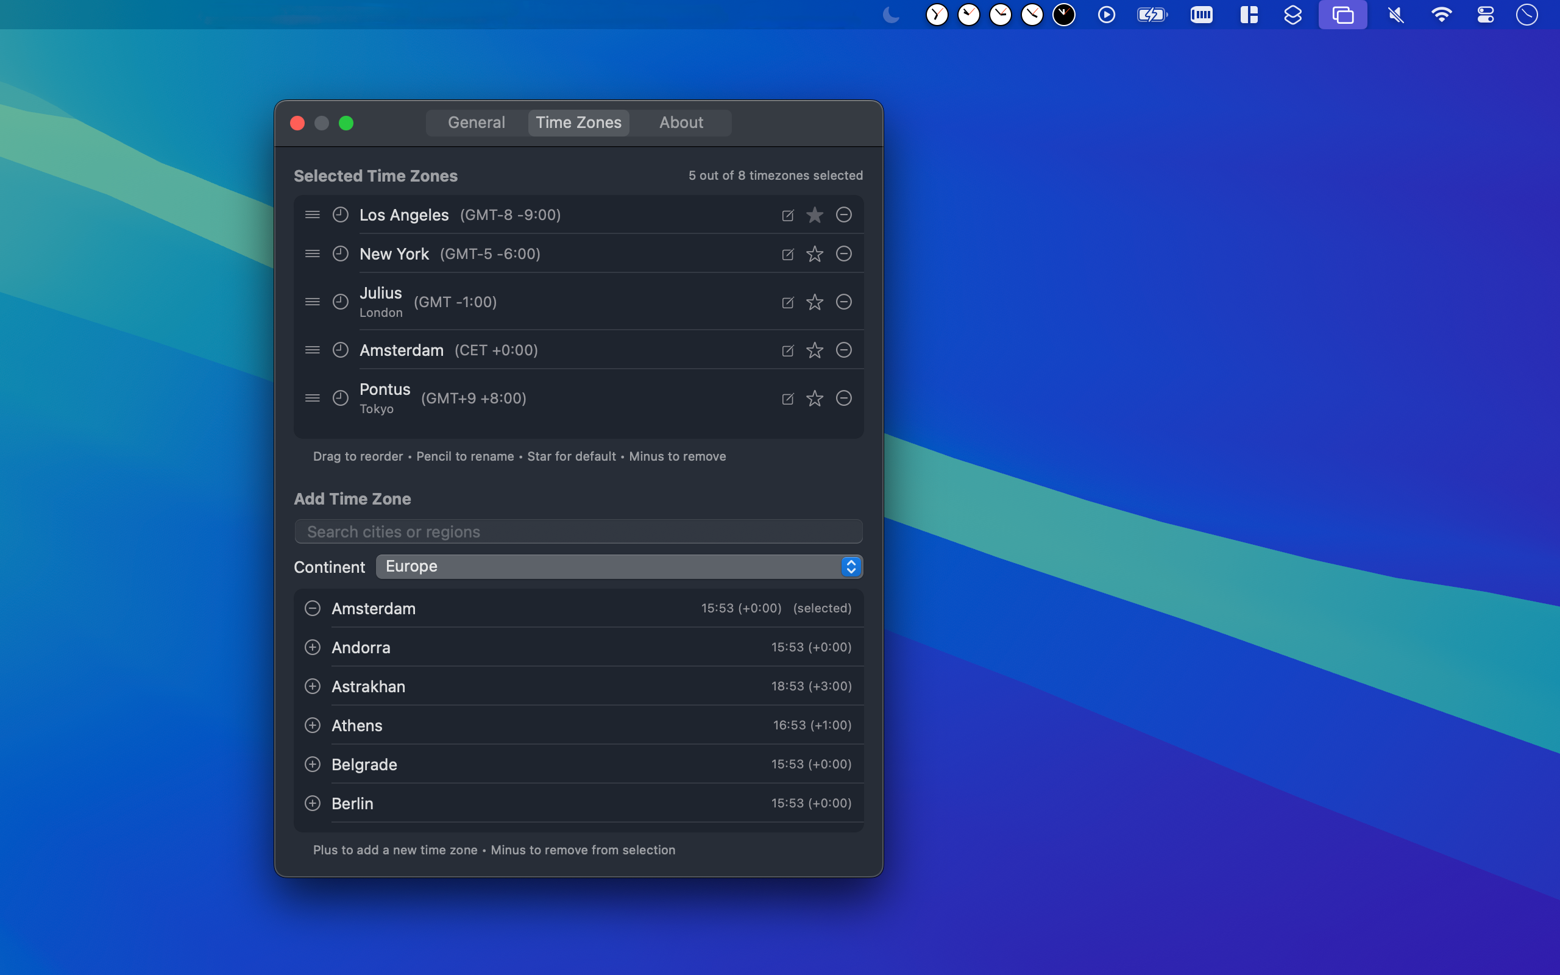Click the playback circle icon in menu bar
The height and width of the screenshot is (975, 1560).
pyautogui.click(x=1106, y=14)
